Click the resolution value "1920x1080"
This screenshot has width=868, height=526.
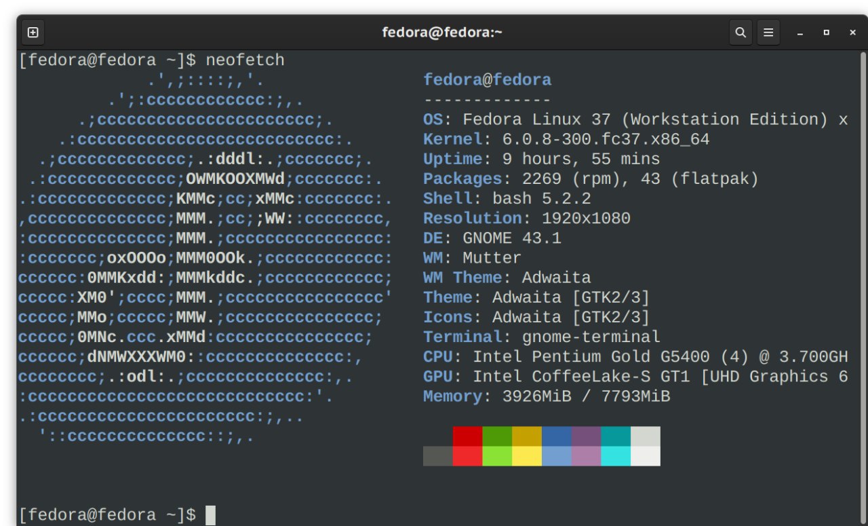click(587, 219)
